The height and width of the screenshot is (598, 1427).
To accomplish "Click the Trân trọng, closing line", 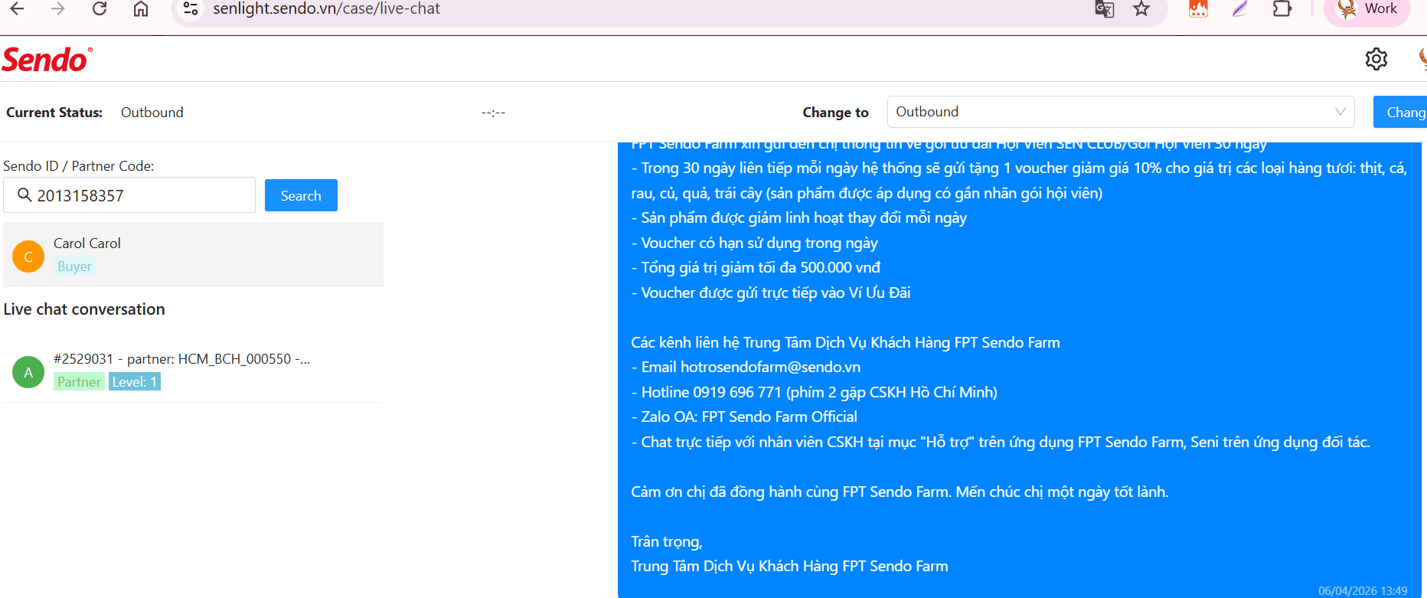I will [666, 542].
